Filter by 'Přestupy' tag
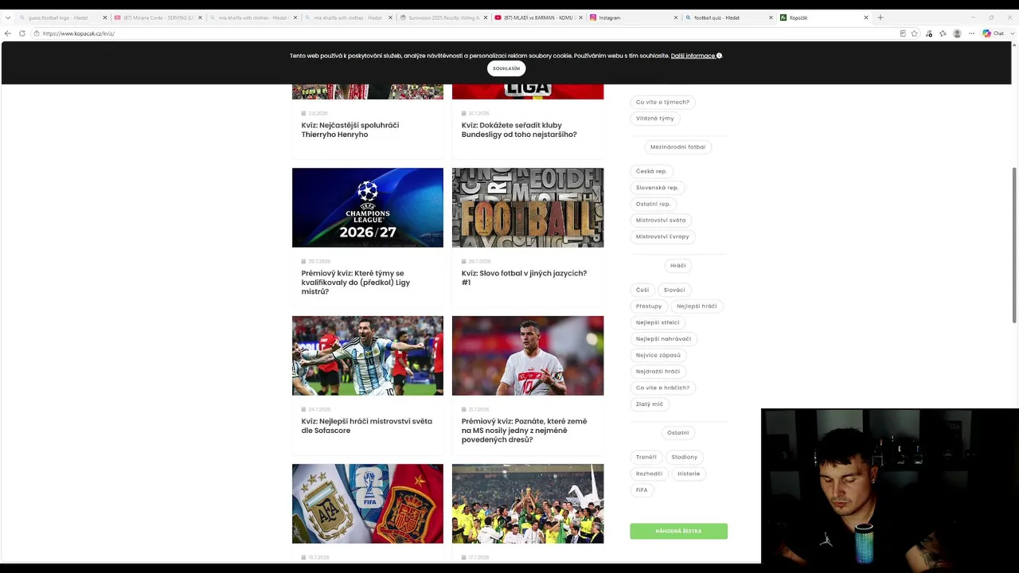Image resolution: width=1019 pixels, height=573 pixels. coord(649,306)
